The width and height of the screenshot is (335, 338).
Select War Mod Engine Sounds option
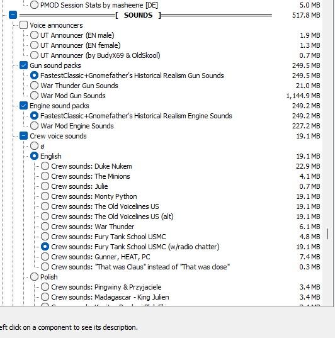(x=34, y=126)
